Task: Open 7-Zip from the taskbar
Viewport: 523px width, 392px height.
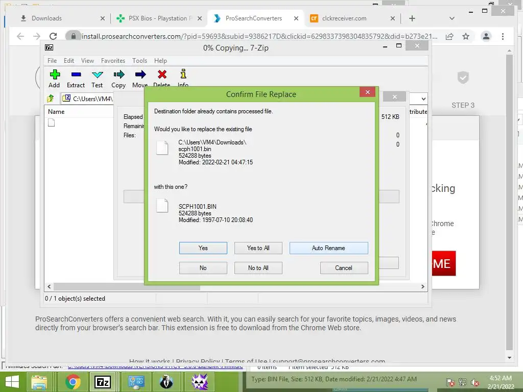Action: point(102,382)
